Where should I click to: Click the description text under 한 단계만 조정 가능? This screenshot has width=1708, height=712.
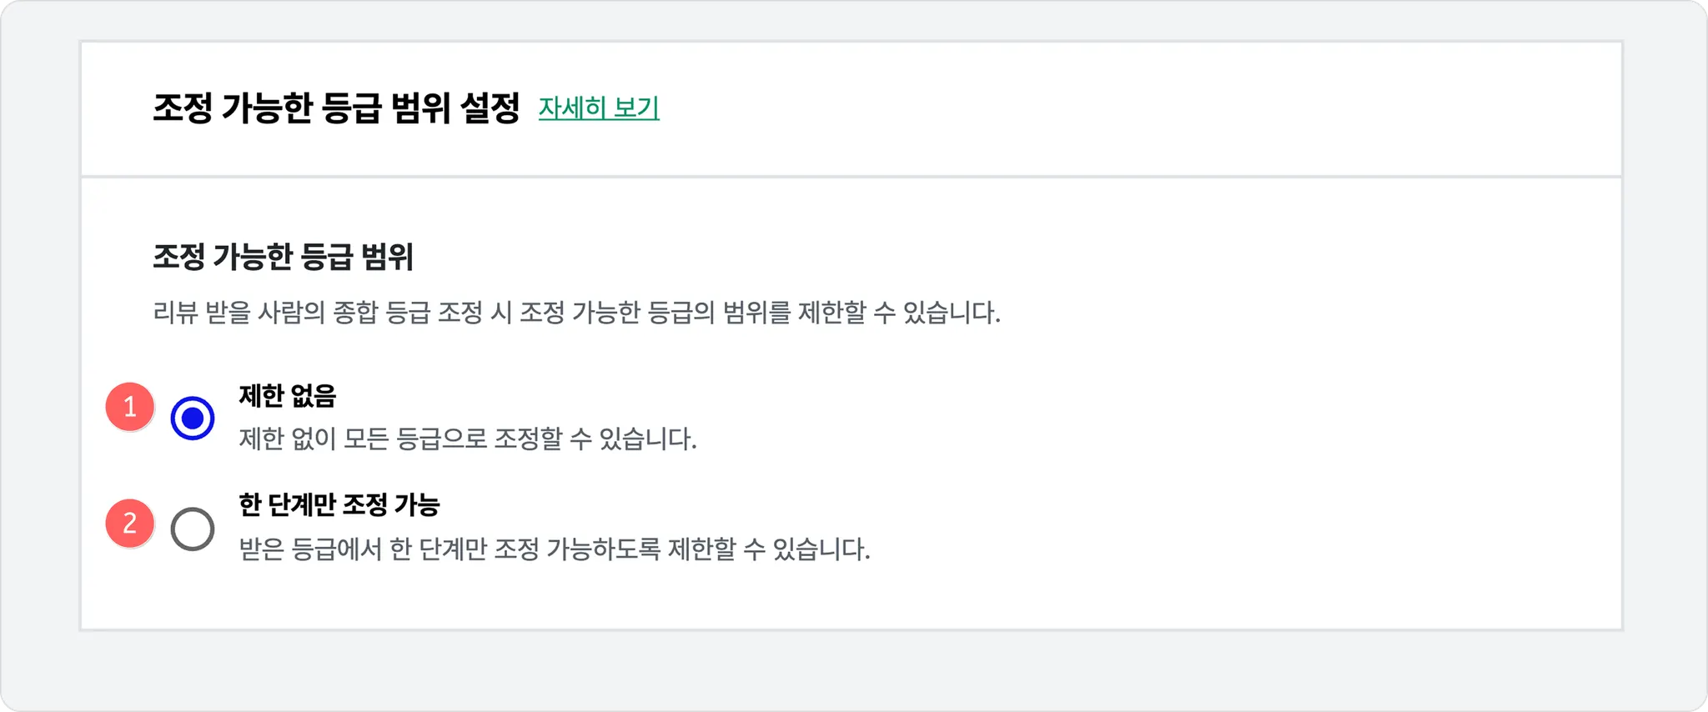pyautogui.click(x=554, y=549)
